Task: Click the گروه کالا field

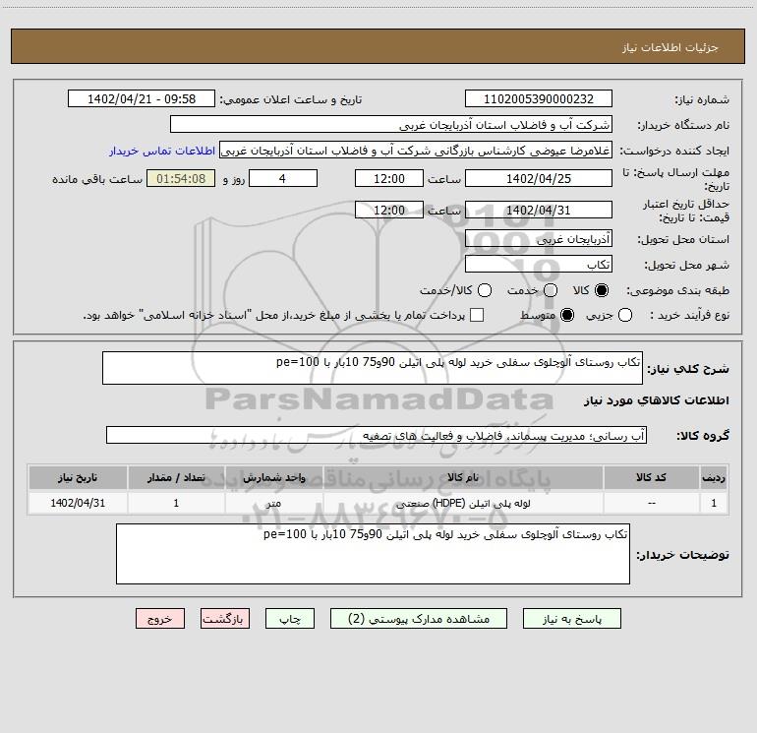Action: click(x=377, y=435)
